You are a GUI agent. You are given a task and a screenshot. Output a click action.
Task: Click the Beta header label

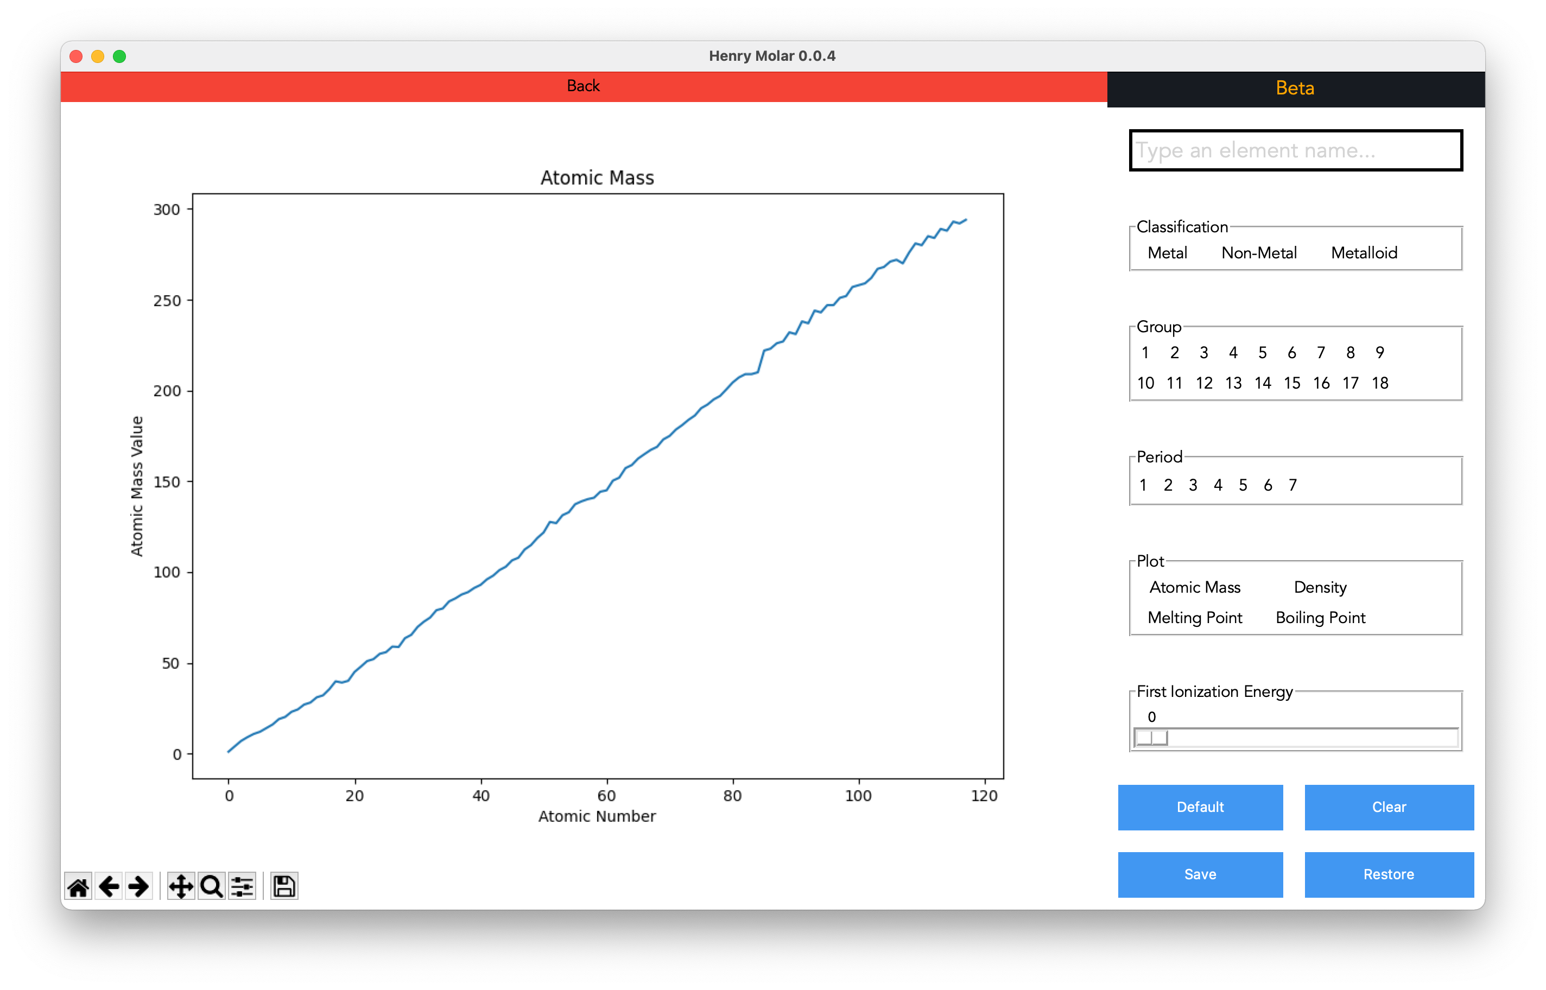pyautogui.click(x=1295, y=88)
